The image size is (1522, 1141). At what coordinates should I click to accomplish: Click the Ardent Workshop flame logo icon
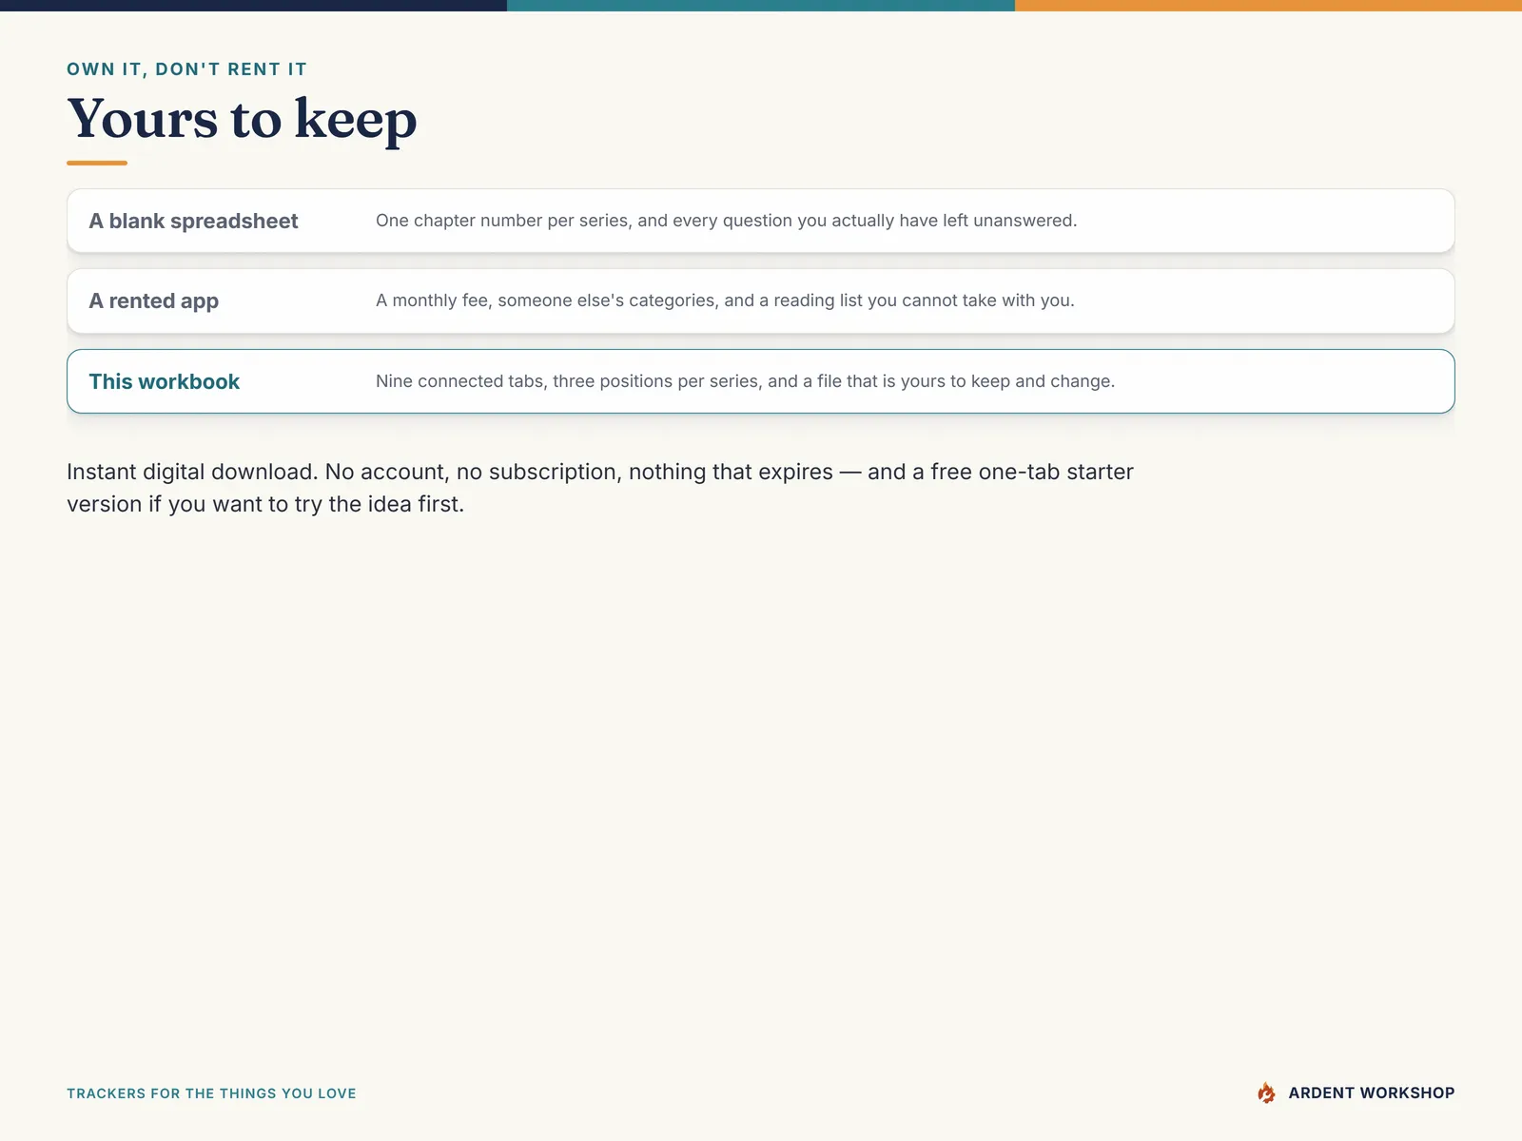[x=1266, y=1093]
